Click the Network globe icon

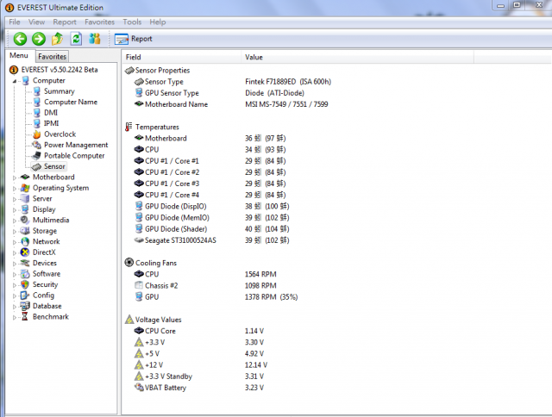point(25,241)
